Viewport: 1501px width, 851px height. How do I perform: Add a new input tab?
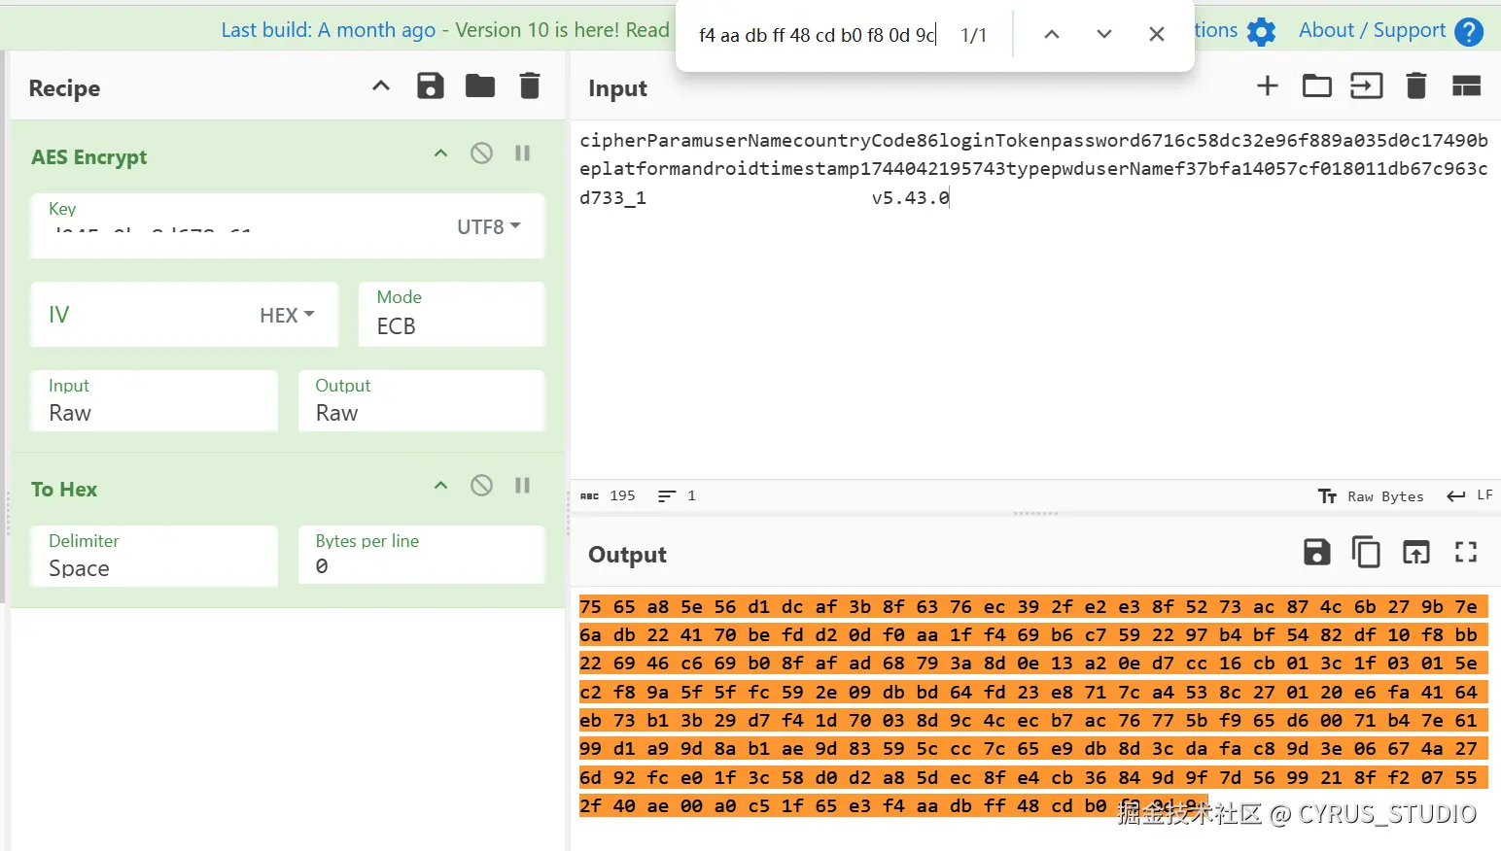(x=1267, y=86)
